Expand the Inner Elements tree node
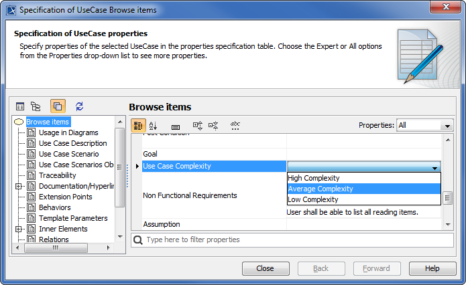The image size is (466, 285). (x=19, y=229)
